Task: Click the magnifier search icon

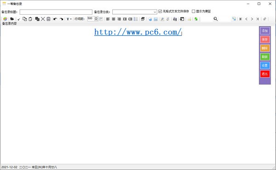Action: point(215,19)
